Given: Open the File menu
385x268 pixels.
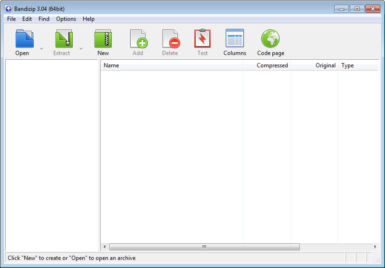Looking at the screenshot, I should (11, 19).
